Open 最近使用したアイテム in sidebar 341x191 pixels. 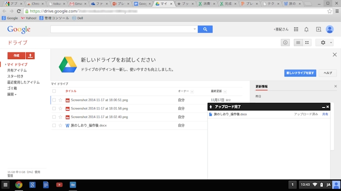coord(24,82)
